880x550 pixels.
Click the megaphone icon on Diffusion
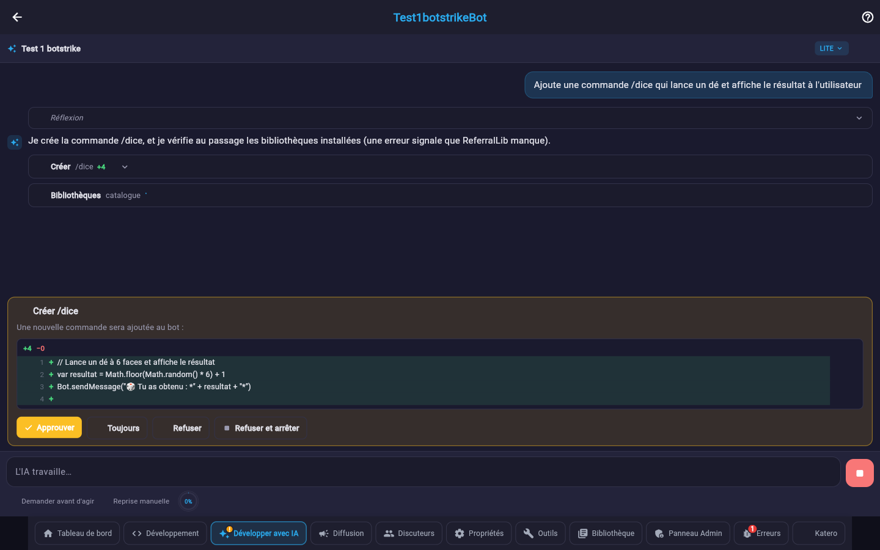point(324,533)
